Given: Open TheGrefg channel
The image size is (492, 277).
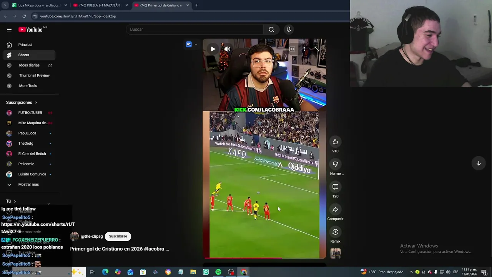Looking at the screenshot, I should [29, 144].
